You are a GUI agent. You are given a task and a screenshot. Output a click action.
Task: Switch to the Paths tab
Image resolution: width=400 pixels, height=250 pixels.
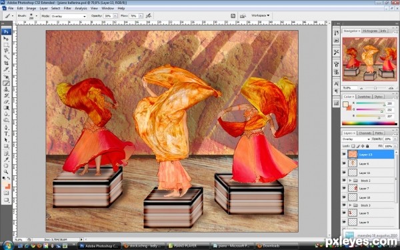click(x=379, y=133)
